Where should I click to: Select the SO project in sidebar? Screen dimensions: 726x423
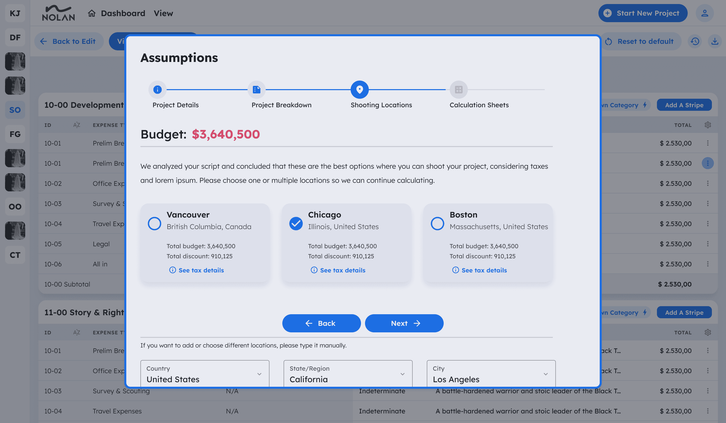pyautogui.click(x=15, y=110)
